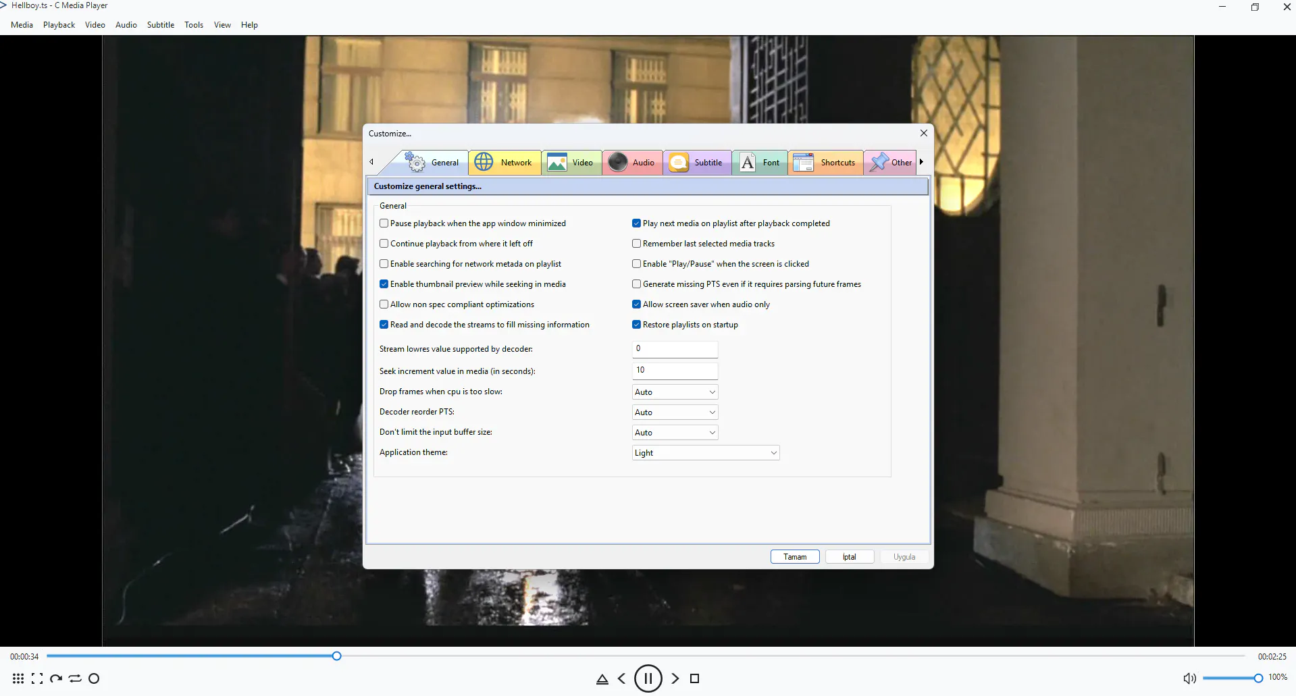Check Remember last selected media tracks
This screenshot has height=696, width=1296.
point(636,244)
